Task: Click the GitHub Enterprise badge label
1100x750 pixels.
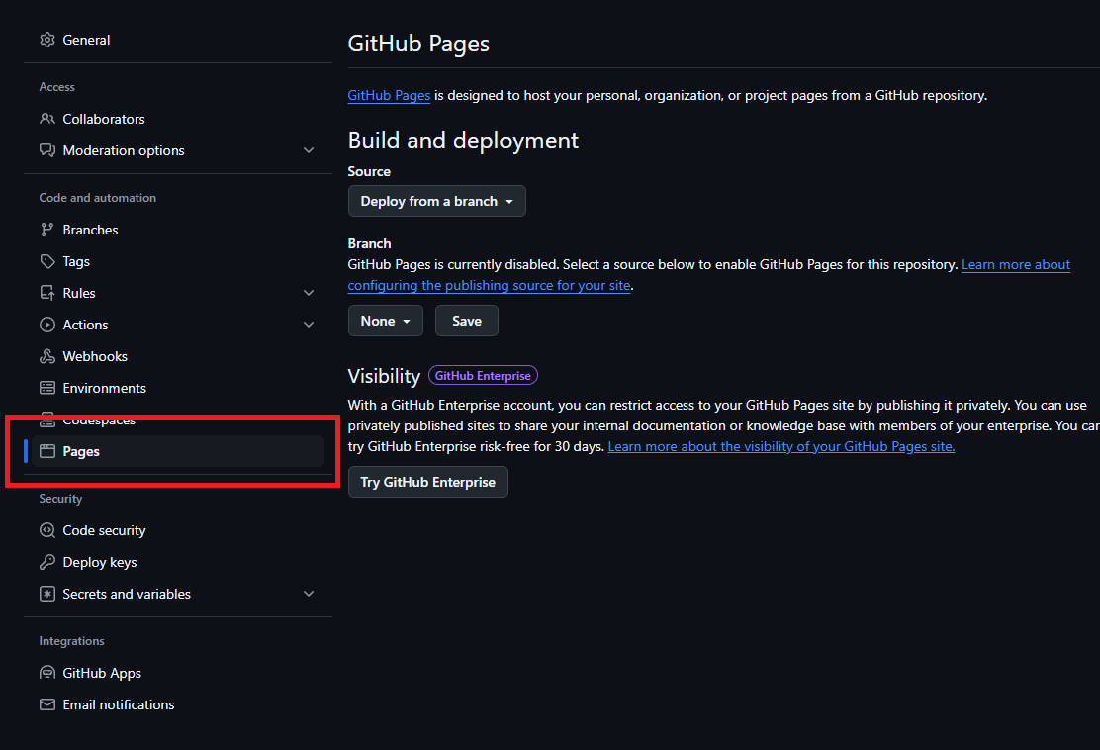Action: coord(483,375)
